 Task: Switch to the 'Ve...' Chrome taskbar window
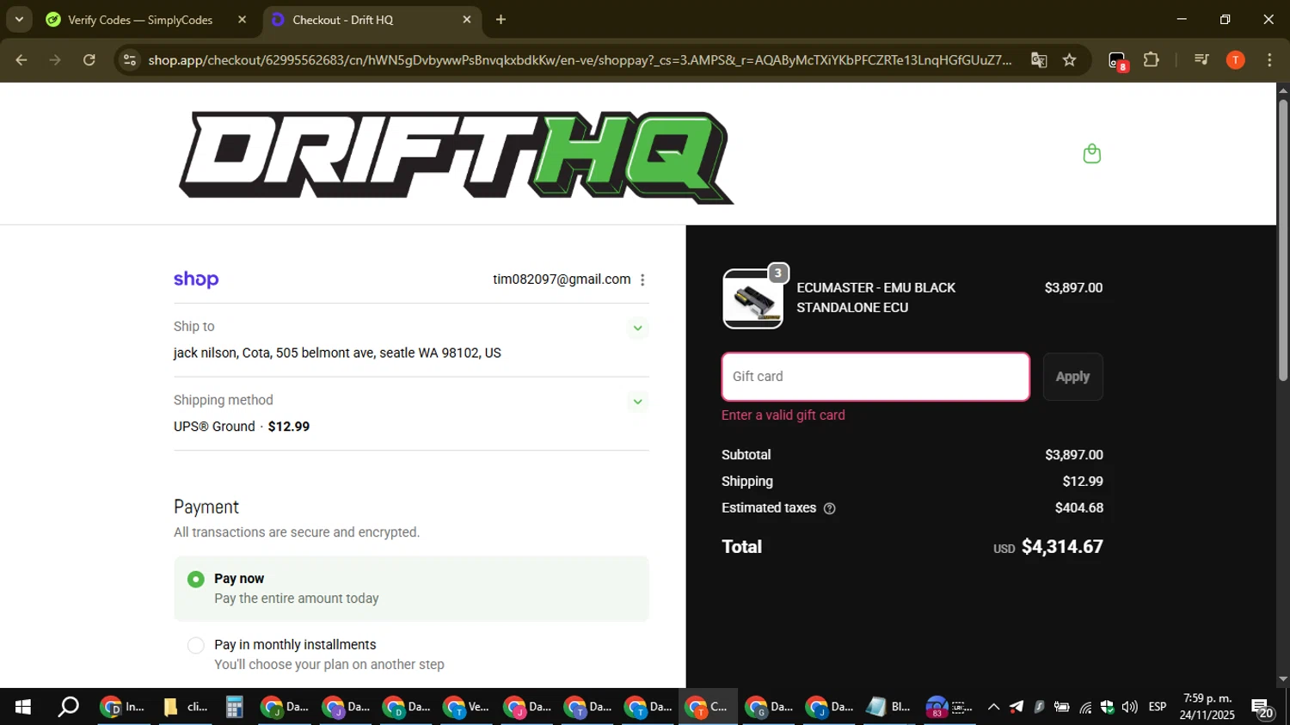pyautogui.click(x=466, y=707)
